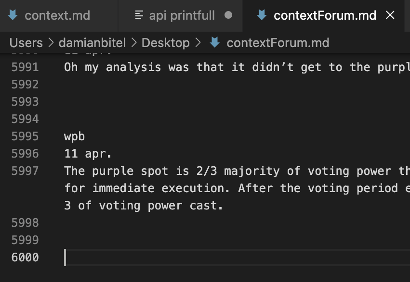Select the contextForum.md tab
Screen dimensions: 410x282
[x=324, y=15]
